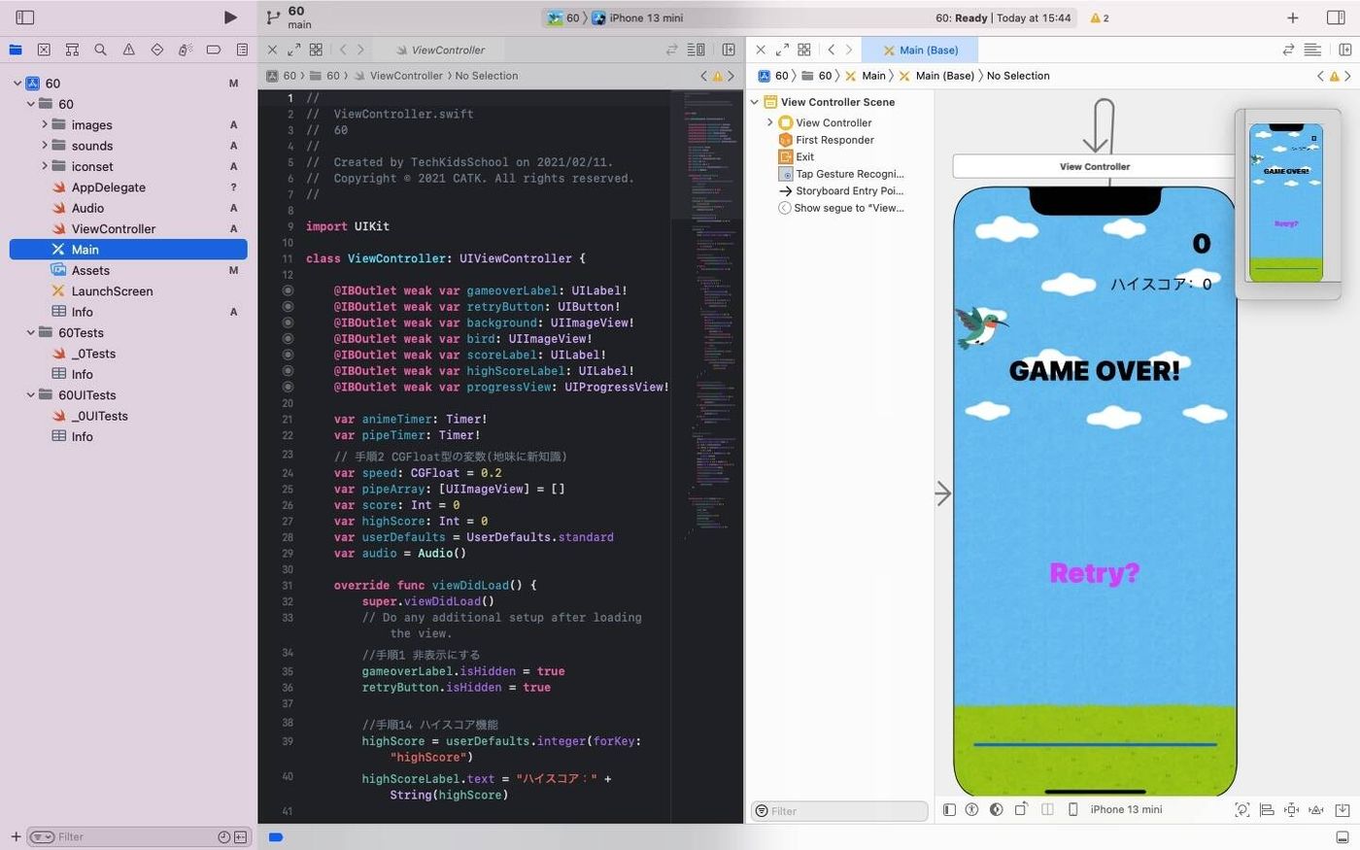Toggle the document outline in the canvas bar
The image size is (1360, 850).
click(950, 809)
